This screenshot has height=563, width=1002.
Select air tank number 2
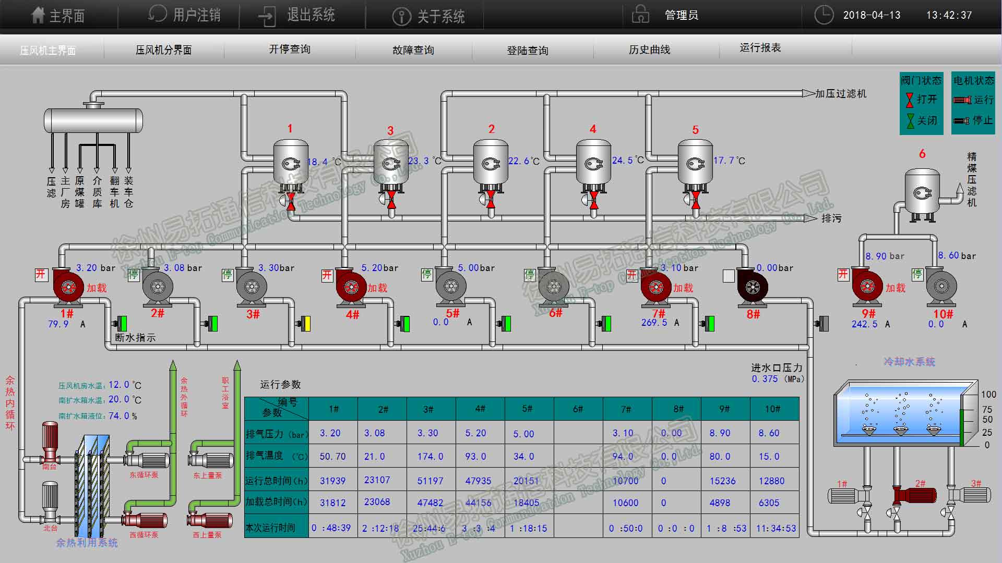point(490,164)
